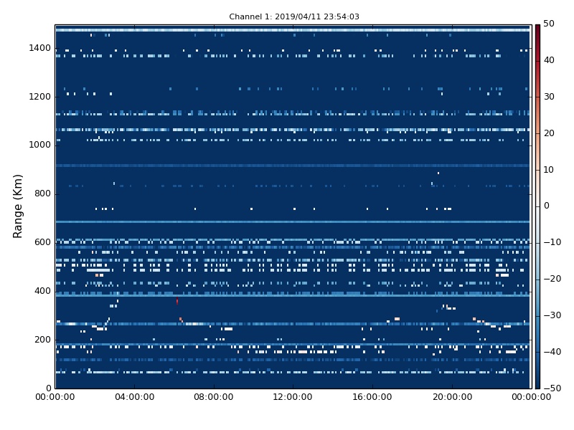Click the red echo spot near 06:00 at 360 km
This screenshot has height=430, width=574.
pyautogui.click(x=177, y=301)
